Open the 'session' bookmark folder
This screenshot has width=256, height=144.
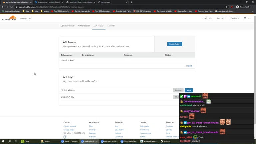45,11
